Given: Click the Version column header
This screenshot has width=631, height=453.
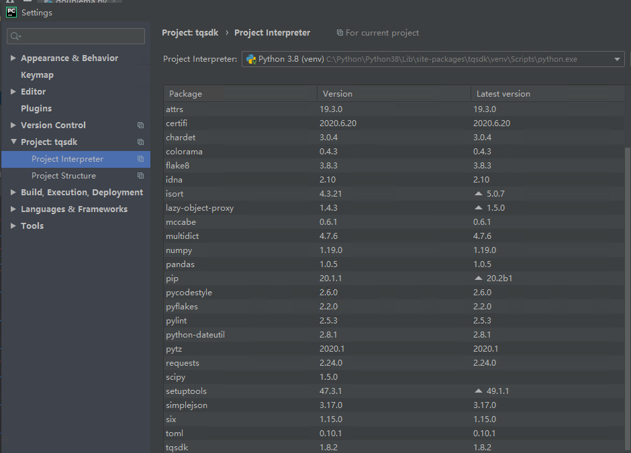Looking at the screenshot, I should pos(394,94).
